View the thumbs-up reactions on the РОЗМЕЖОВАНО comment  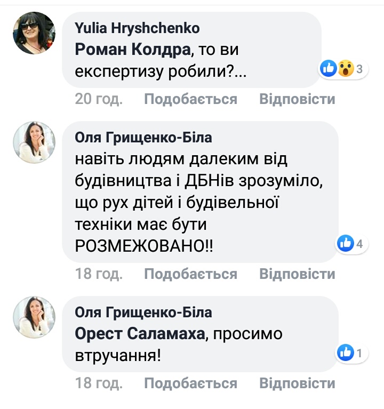pyautogui.click(x=346, y=243)
